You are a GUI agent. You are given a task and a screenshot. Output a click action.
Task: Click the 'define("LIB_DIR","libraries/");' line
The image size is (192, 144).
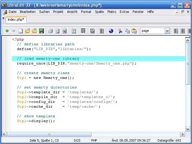point(54,49)
